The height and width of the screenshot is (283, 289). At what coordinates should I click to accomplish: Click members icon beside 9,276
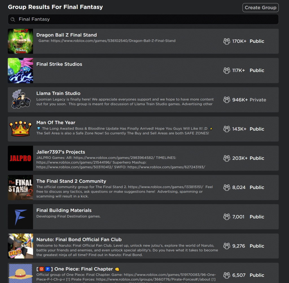pos(227,246)
